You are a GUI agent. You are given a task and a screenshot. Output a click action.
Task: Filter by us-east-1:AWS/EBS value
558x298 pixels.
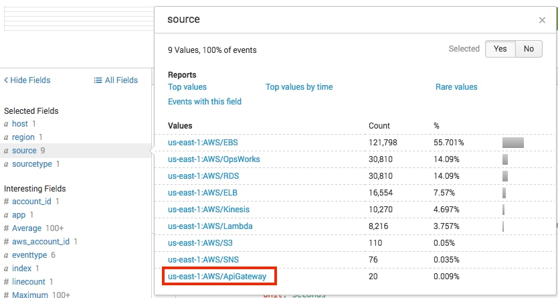[x=202, y=143]
